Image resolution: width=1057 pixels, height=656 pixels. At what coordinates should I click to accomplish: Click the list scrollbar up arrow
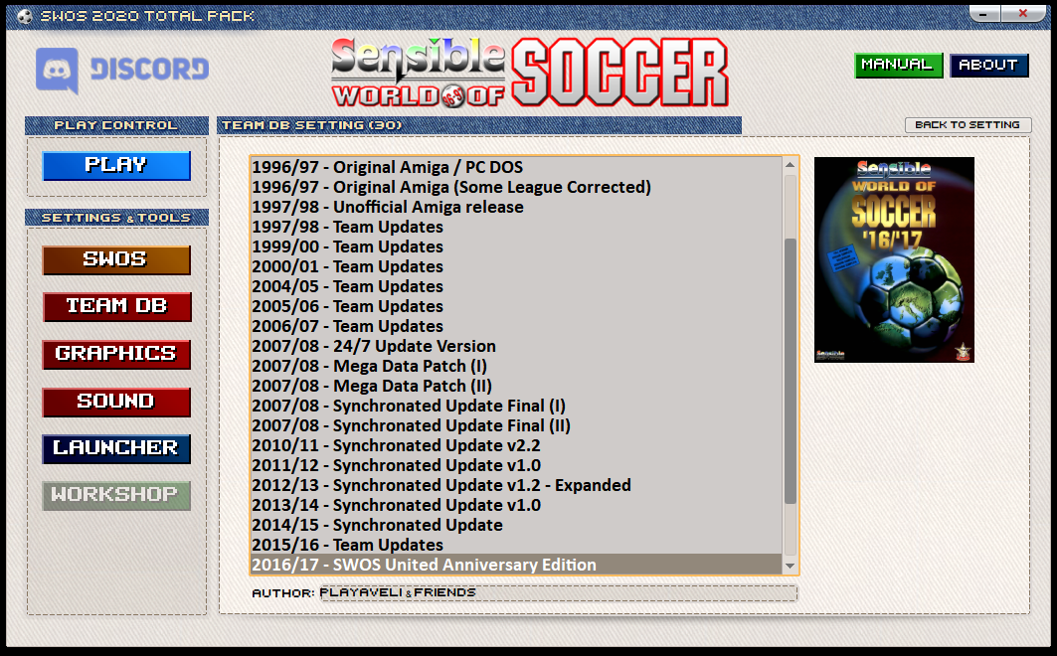pos(791,165)
